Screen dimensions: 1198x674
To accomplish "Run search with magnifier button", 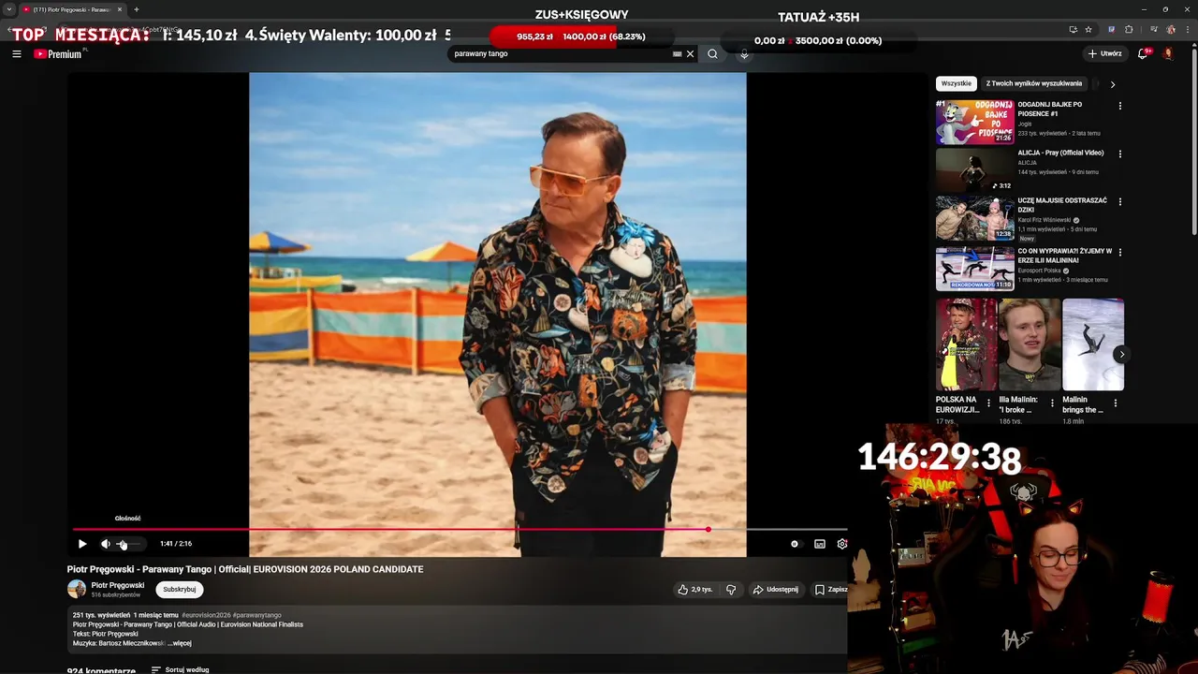I will (x=712, y=54).
